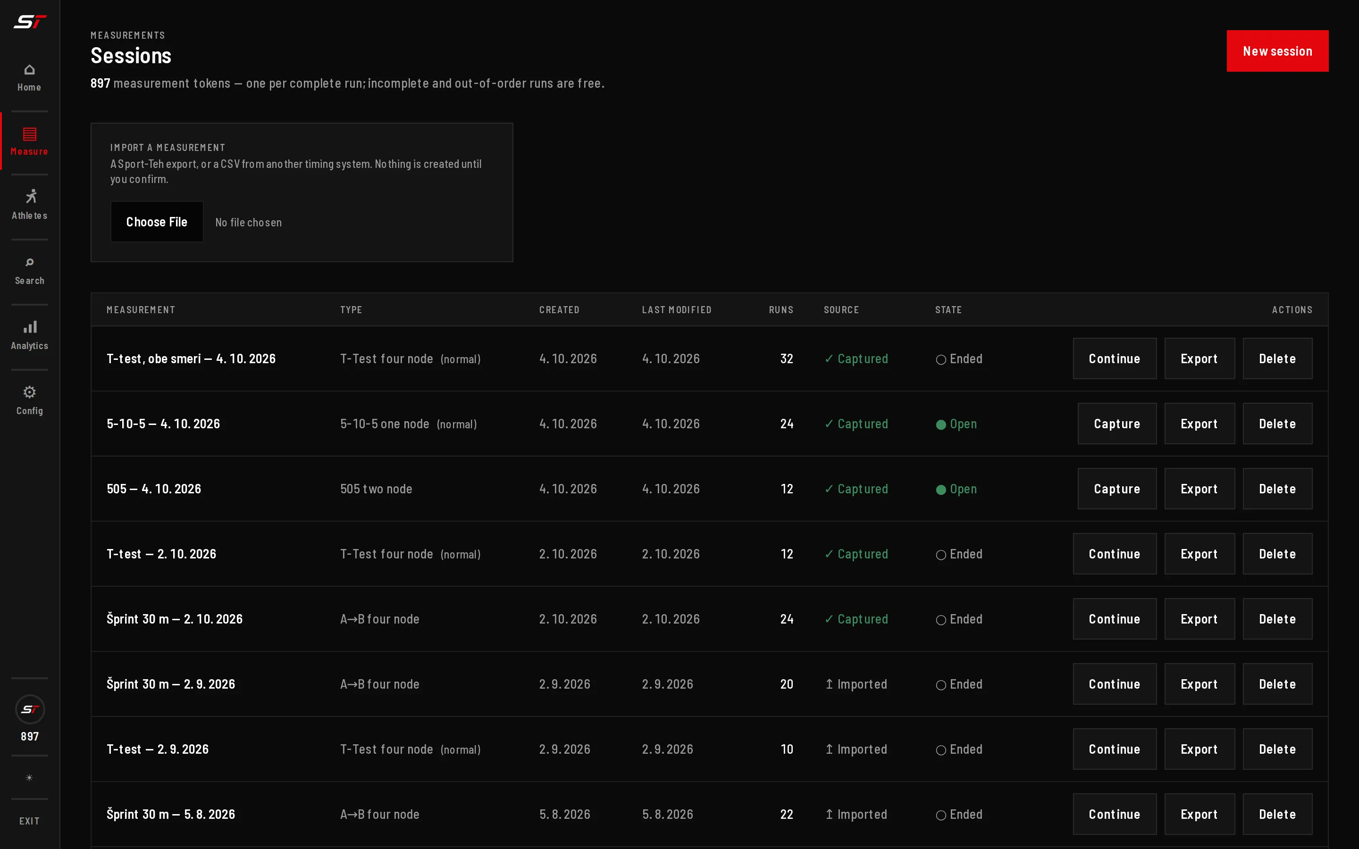Image resolution: width=1359 pixels, height=849 pixels.
Task: Click the 'No file chosen' label
Action: [248, 222]
